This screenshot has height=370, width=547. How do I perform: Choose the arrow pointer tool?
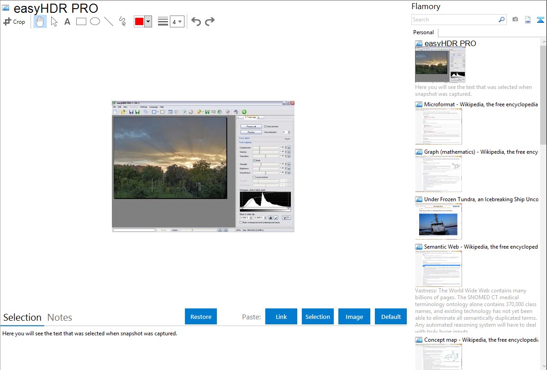[x=54, y=21]
